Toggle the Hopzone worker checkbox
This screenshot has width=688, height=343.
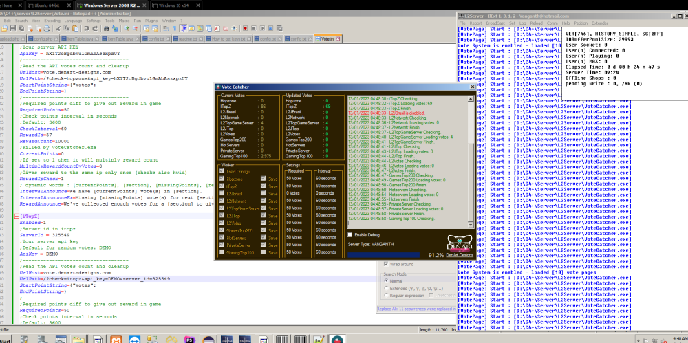222,178
